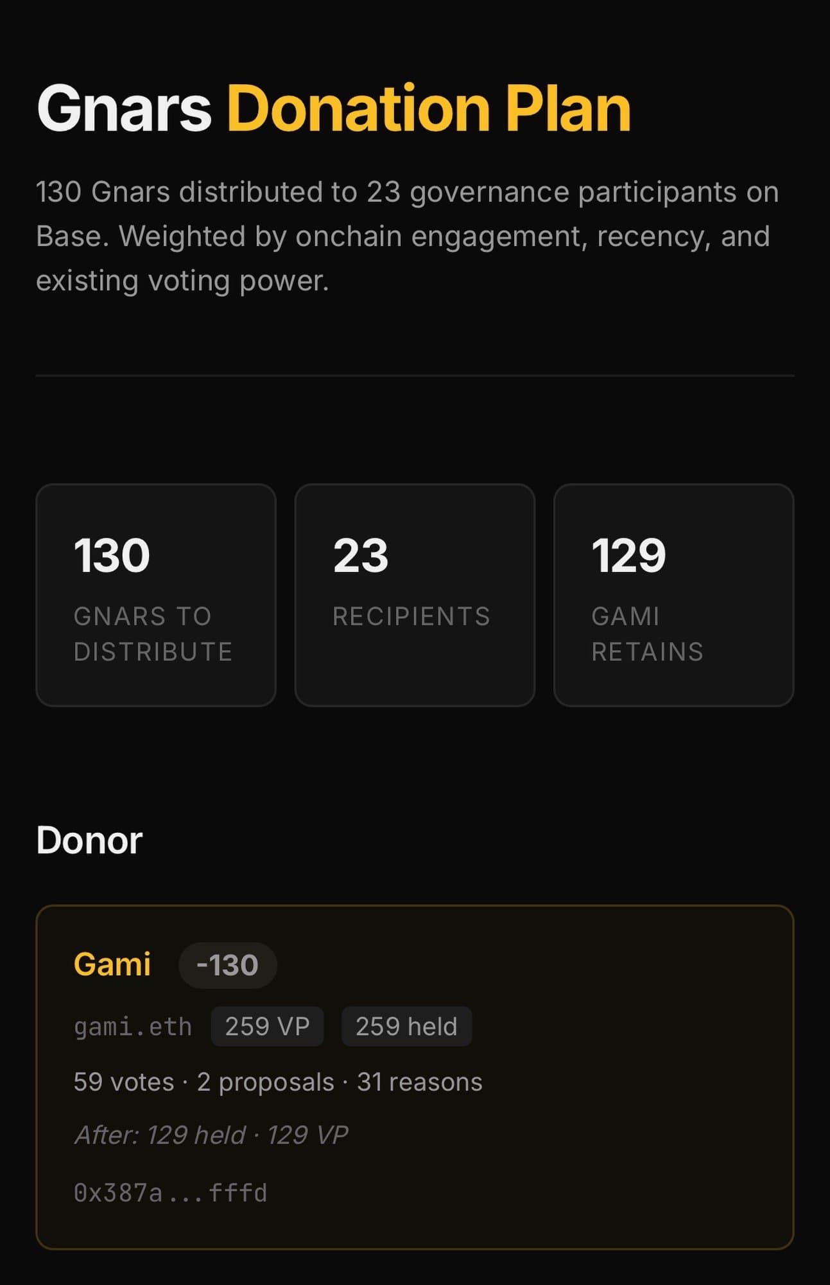Click the "Recipients" label text
Image resolution: width=830 pixels, height=1285 pixels.
pyautogui.click(x=411, y=616)
